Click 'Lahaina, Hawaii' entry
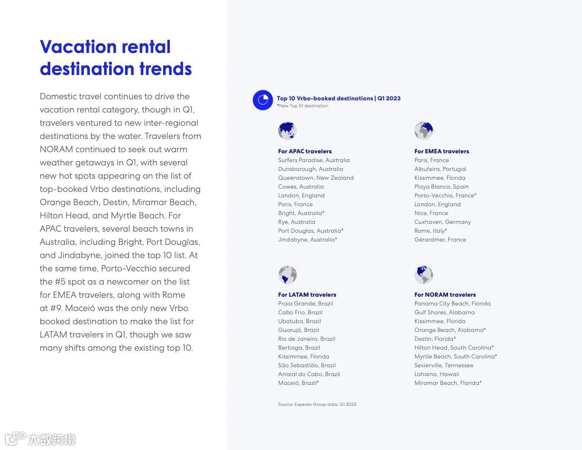582x450 pixels. pos(436,374)
